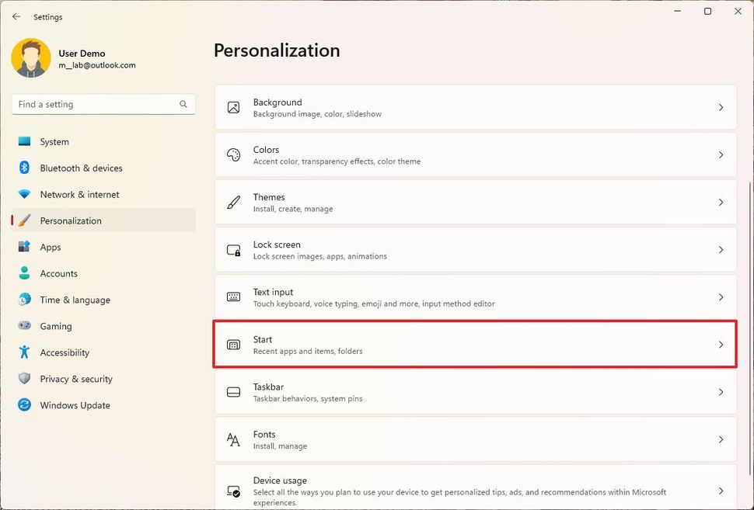The image size is (754, 510).
Task: Click the Privacy & security shield icon
Action: pos(24,379)
